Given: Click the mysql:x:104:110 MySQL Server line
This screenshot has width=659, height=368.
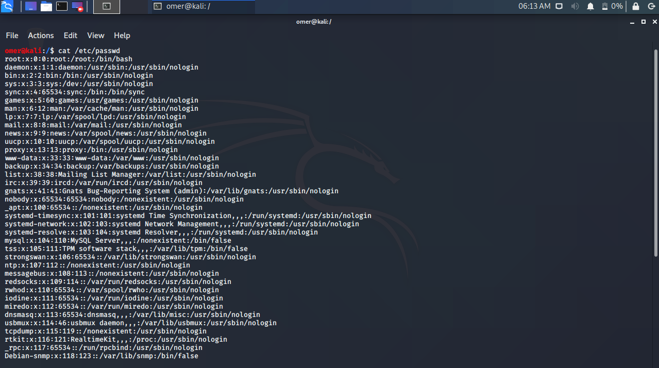Looking at the screenshot, I should click(118, 240).
